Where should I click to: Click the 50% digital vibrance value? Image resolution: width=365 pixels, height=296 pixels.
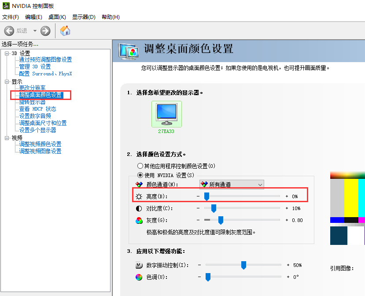click(298, 265)
